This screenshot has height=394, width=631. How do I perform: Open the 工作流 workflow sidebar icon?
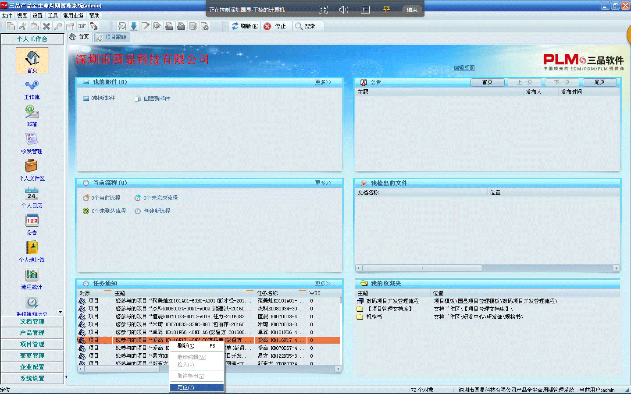[x=32, y=86]
